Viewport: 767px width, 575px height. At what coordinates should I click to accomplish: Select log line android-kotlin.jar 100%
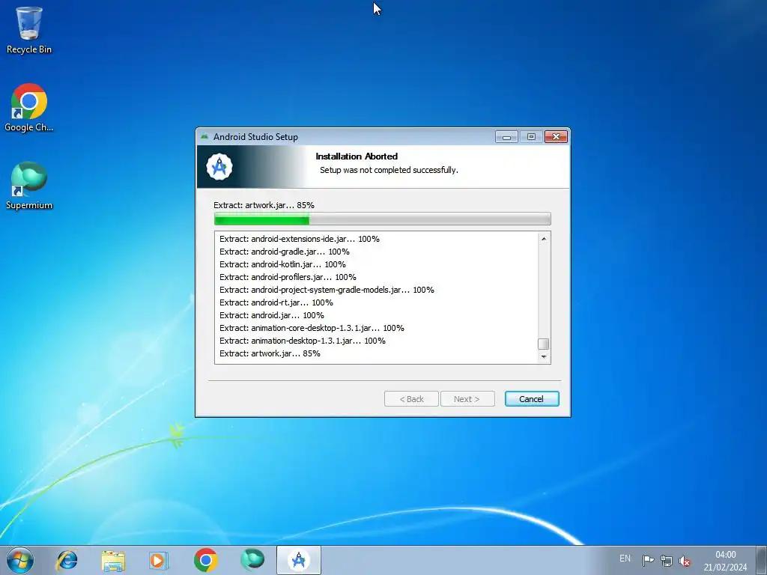pos(282,264)
